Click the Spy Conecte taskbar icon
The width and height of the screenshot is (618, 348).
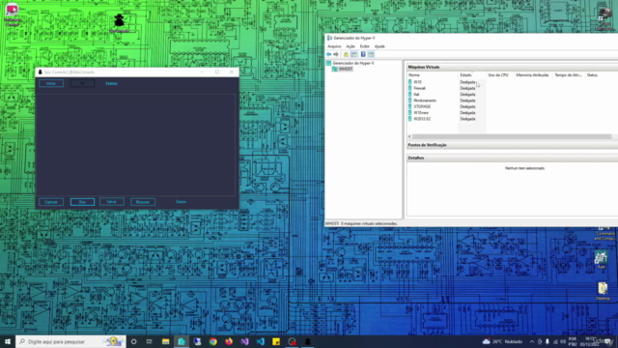point(307,341)
